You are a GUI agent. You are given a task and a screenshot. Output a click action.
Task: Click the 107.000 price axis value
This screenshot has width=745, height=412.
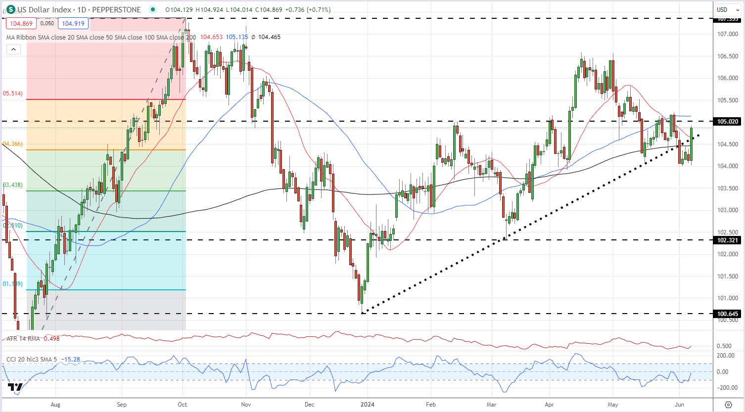pos(728,34)
